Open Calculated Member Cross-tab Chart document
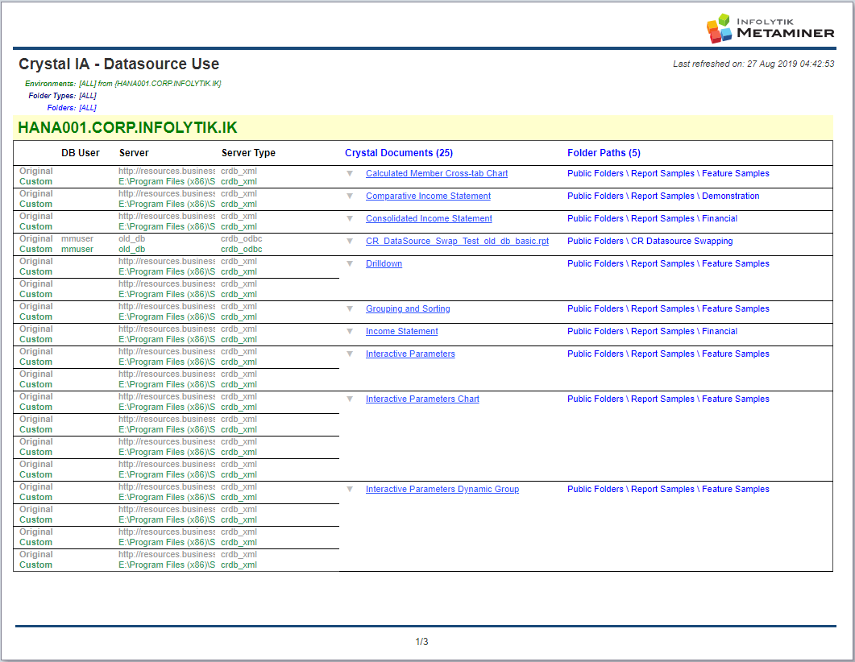 coord(437,173)
